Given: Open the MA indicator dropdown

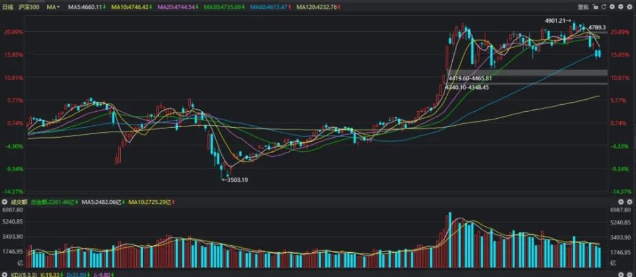Looking at the screenshot, I should (x=53, y=6).
